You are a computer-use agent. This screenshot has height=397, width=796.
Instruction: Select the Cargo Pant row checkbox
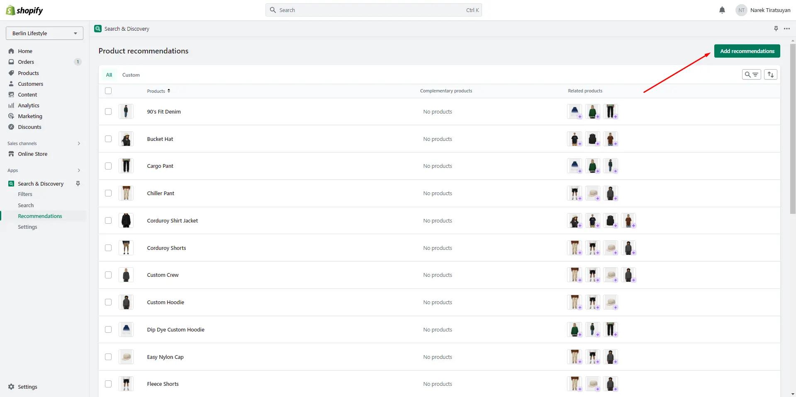click(x=108, y=166)
